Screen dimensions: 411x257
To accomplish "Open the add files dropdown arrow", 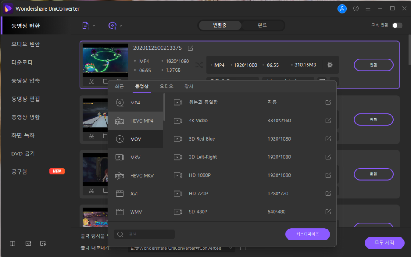I will (94, 26).
